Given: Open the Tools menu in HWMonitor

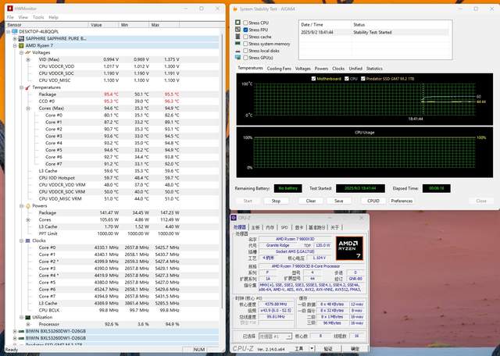Looking at the screenshot, I should click(x=39, y=16).
